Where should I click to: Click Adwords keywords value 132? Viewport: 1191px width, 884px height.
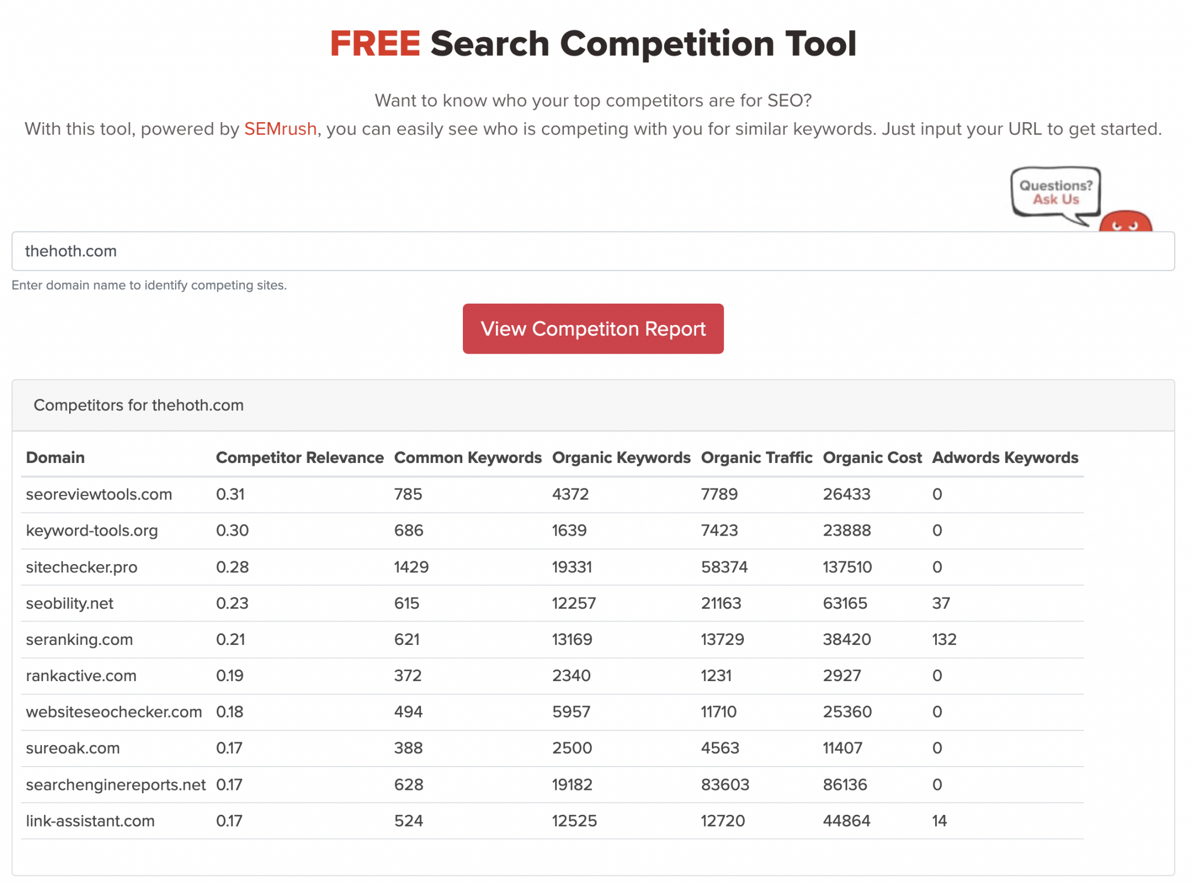point(944,639)
